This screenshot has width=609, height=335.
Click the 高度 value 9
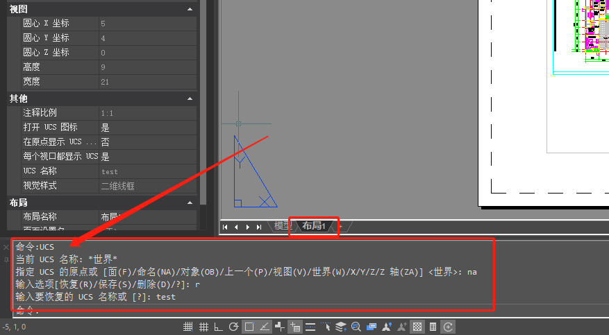coord(148,67)
